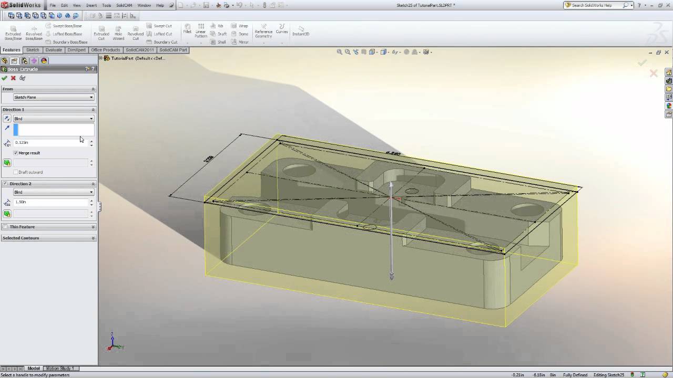Viewport: 673px width, 378px height.
Task: Collapse the Direction 2 section
Action: pos(93,184)
